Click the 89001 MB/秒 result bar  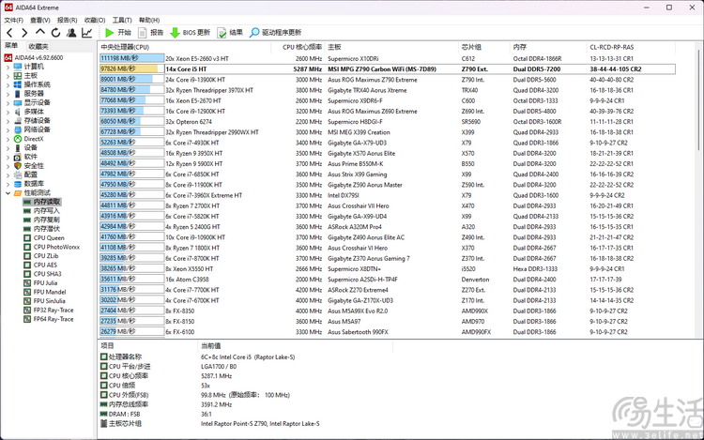coord(132,80)
